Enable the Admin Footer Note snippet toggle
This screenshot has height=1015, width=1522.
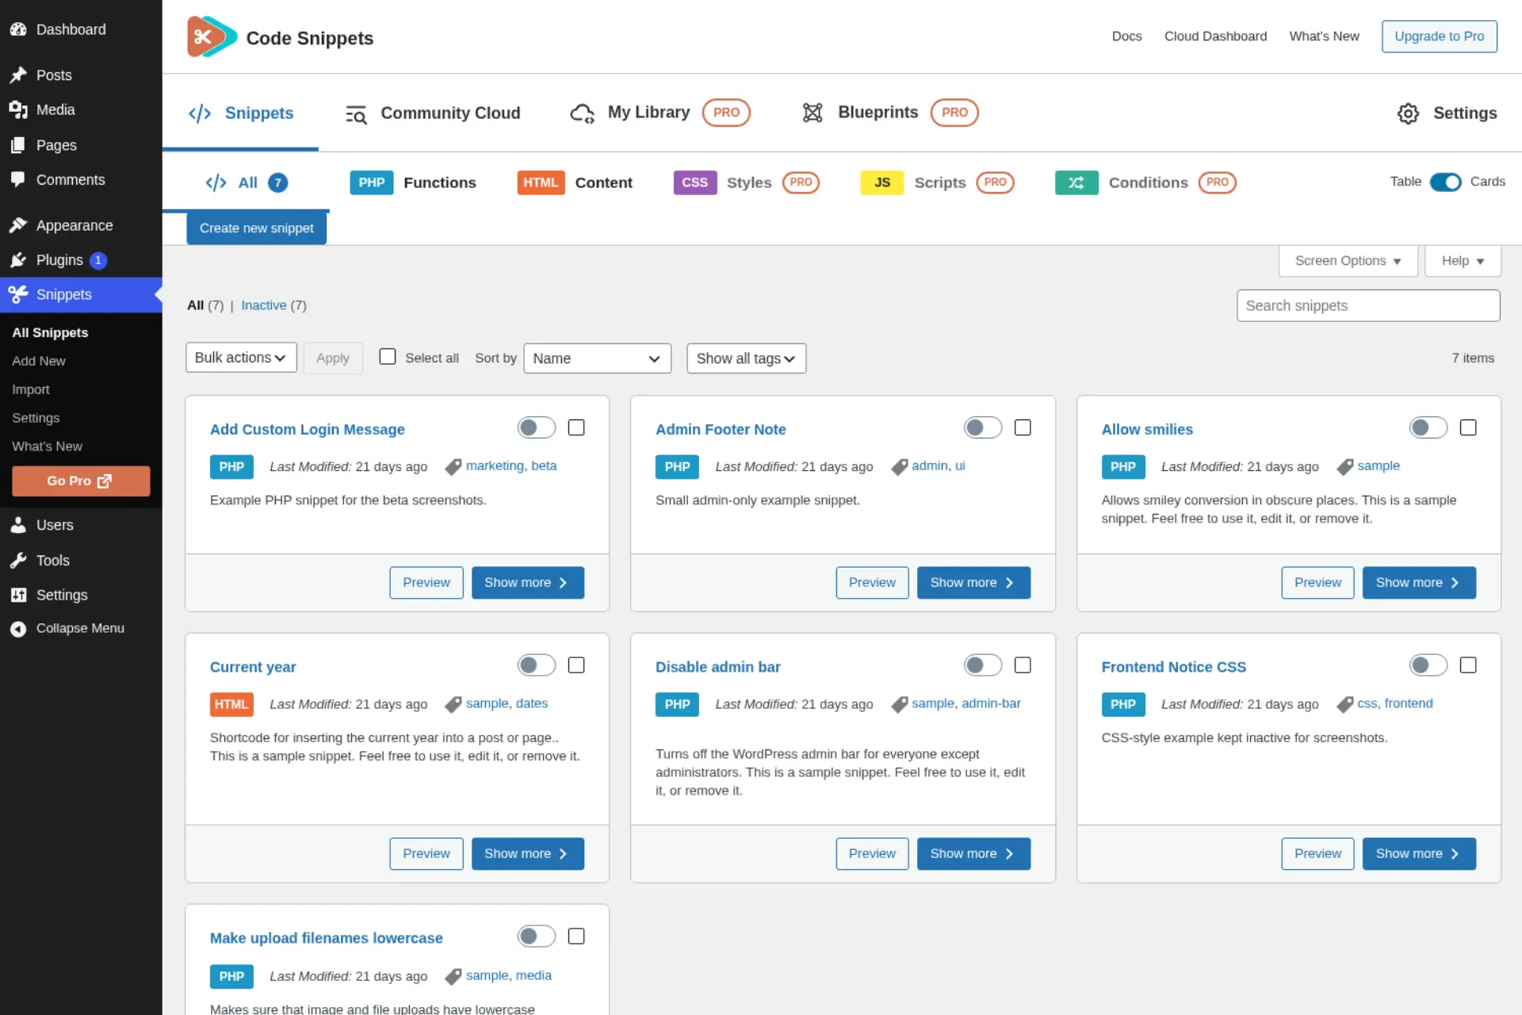click(x=983, y=427)
